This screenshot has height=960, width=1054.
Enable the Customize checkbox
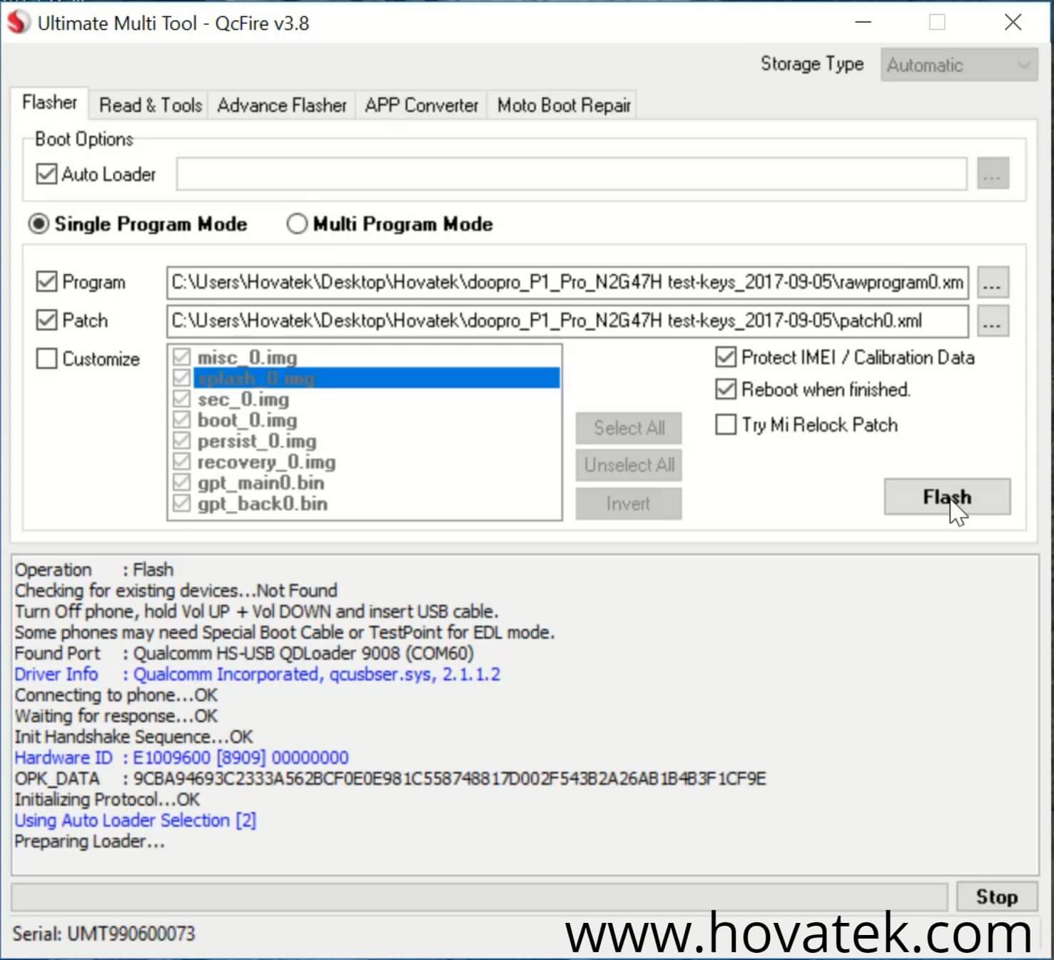point(46,358)
